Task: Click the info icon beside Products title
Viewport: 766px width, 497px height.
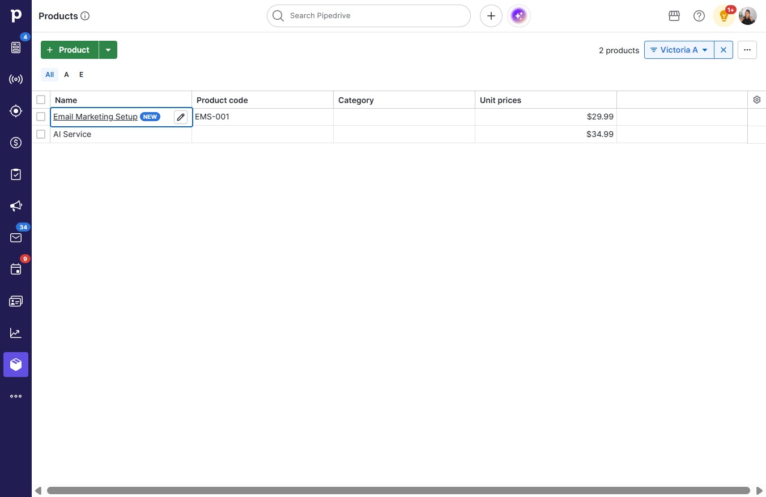Action: click(x=85, y=16)
